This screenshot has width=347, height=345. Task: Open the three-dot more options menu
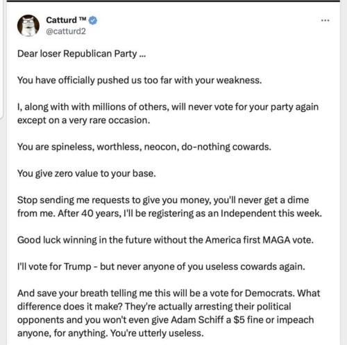click(325, 20)
